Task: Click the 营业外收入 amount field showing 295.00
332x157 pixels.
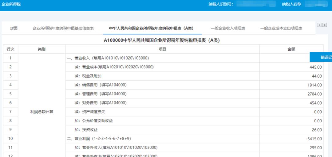Action: (291, 148)
